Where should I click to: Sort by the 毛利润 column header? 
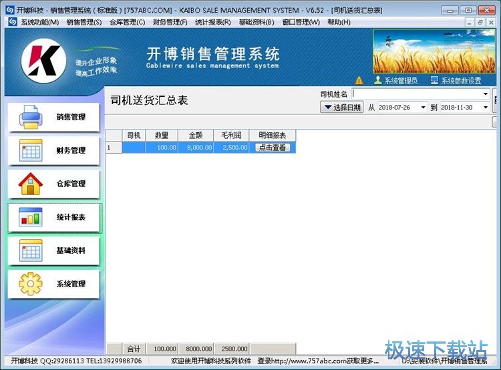point(231,136)
